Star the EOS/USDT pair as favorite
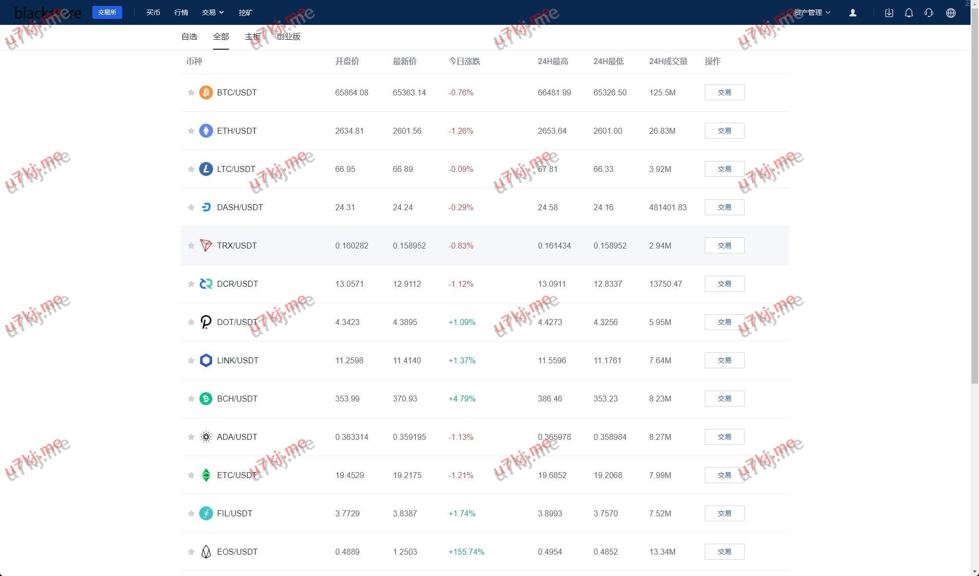 click(x=191, y=552)
